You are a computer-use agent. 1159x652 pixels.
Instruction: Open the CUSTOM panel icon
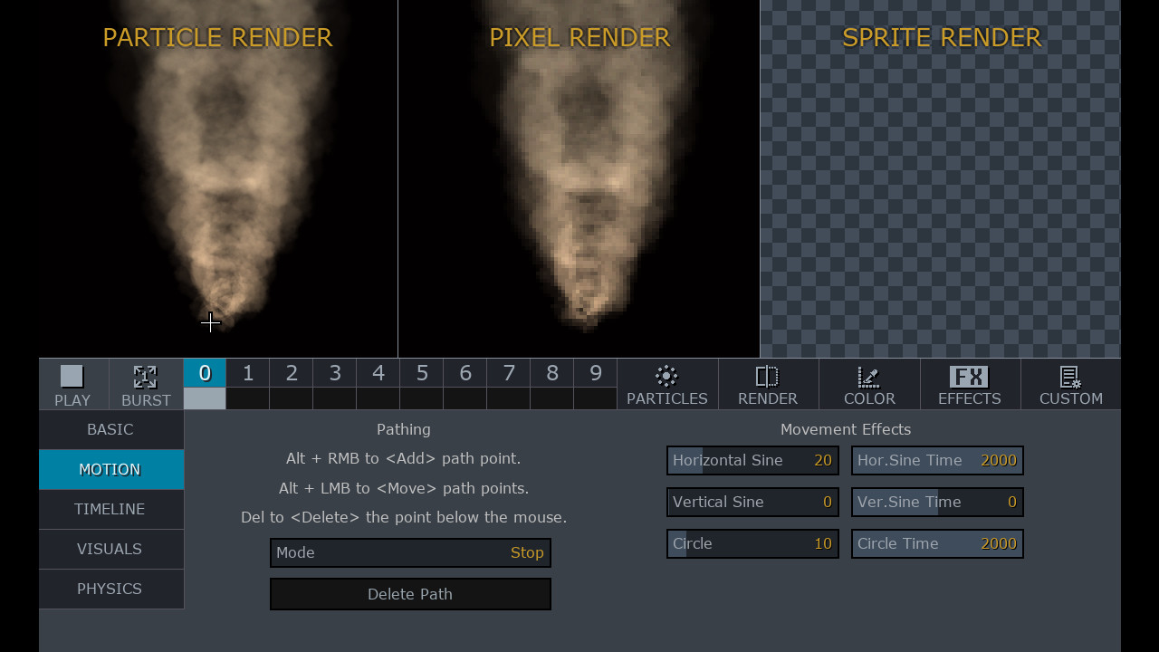point(1070,384)
